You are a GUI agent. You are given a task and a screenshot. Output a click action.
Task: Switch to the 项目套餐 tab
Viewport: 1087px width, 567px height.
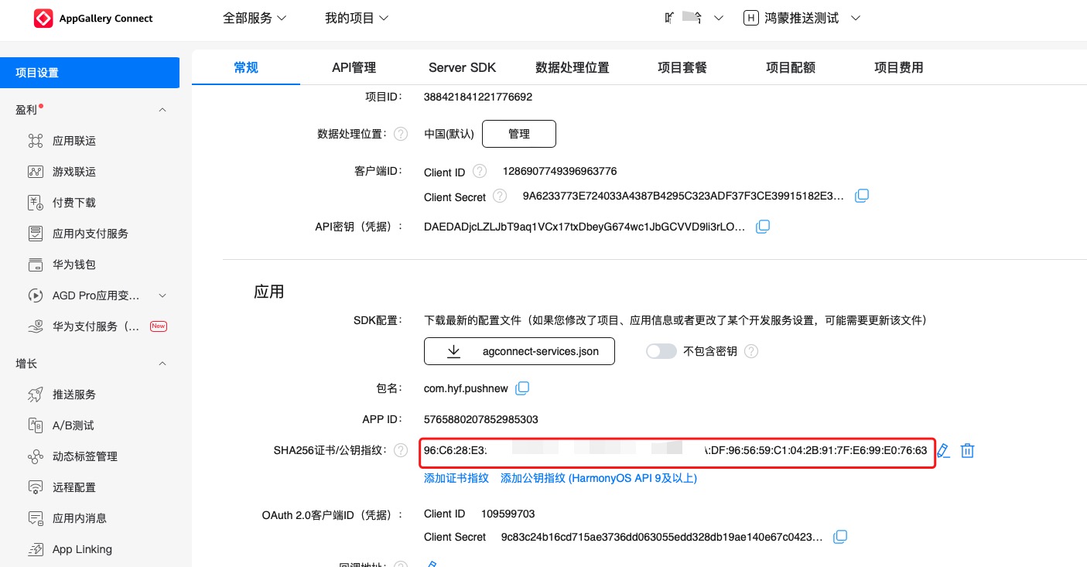682,67
